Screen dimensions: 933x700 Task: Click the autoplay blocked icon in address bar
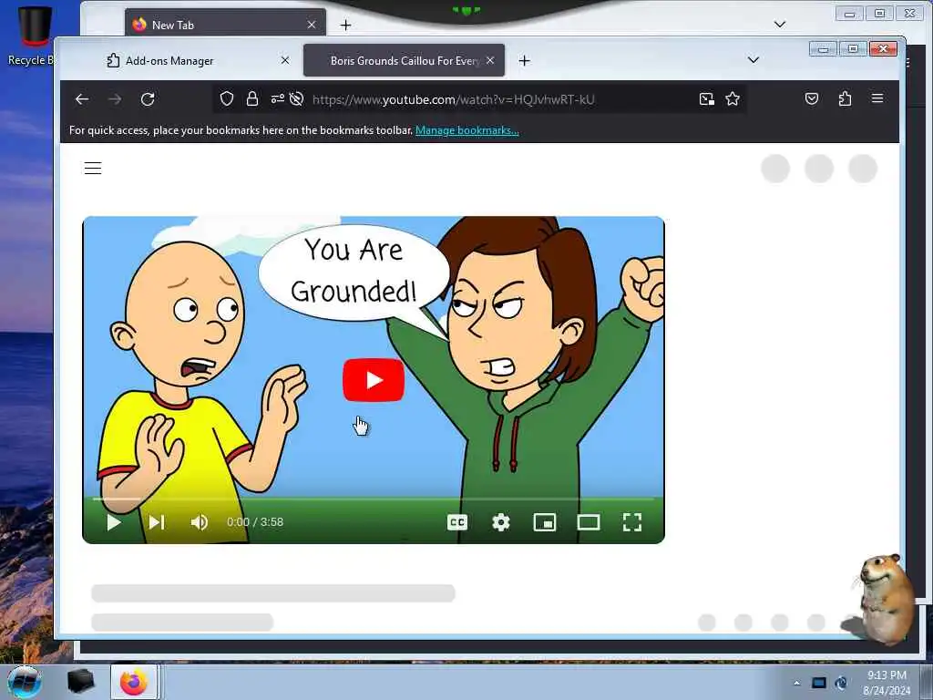pos(296,98)
